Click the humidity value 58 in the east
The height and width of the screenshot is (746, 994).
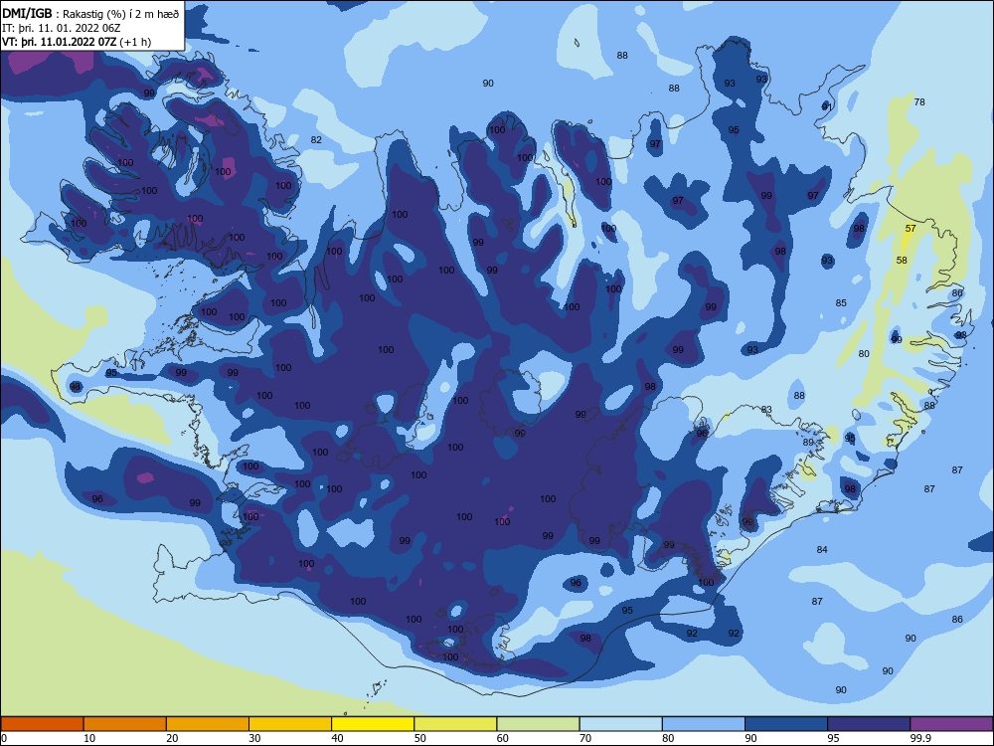902,260
